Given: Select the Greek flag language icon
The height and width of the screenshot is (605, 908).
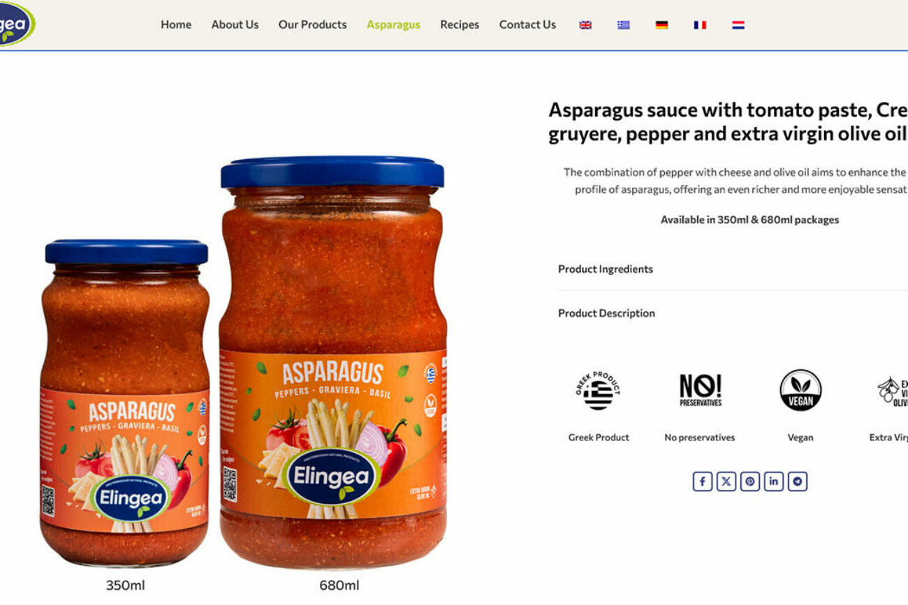Looking at the screenshot, I should [624, 25].
